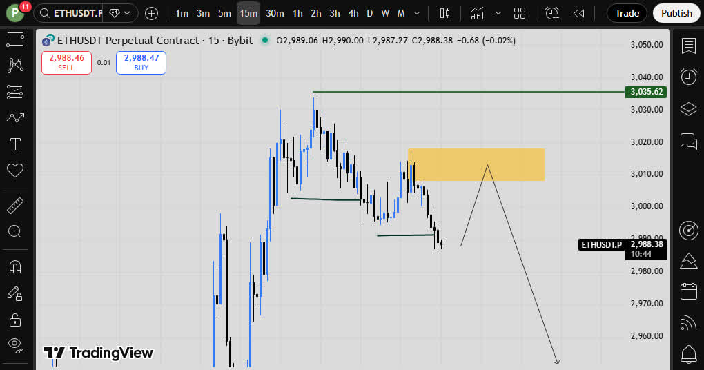
Task: Click the replay rewind icon
Action: coord(579,13)
